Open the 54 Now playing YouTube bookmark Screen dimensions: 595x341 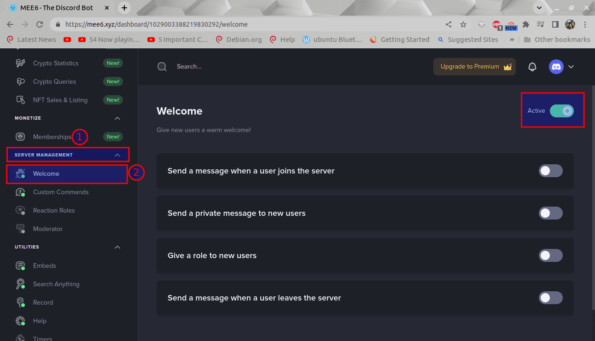[109, 40]
